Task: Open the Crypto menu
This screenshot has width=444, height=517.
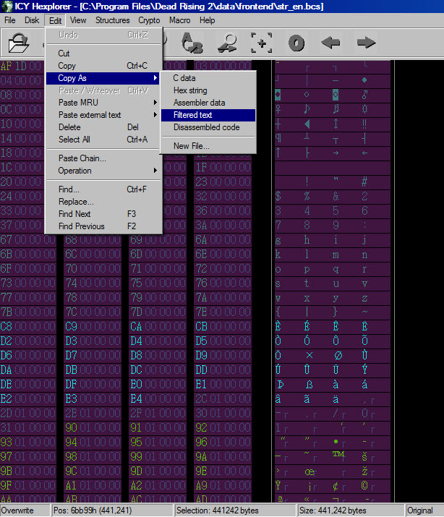Action: pos(149,20)
